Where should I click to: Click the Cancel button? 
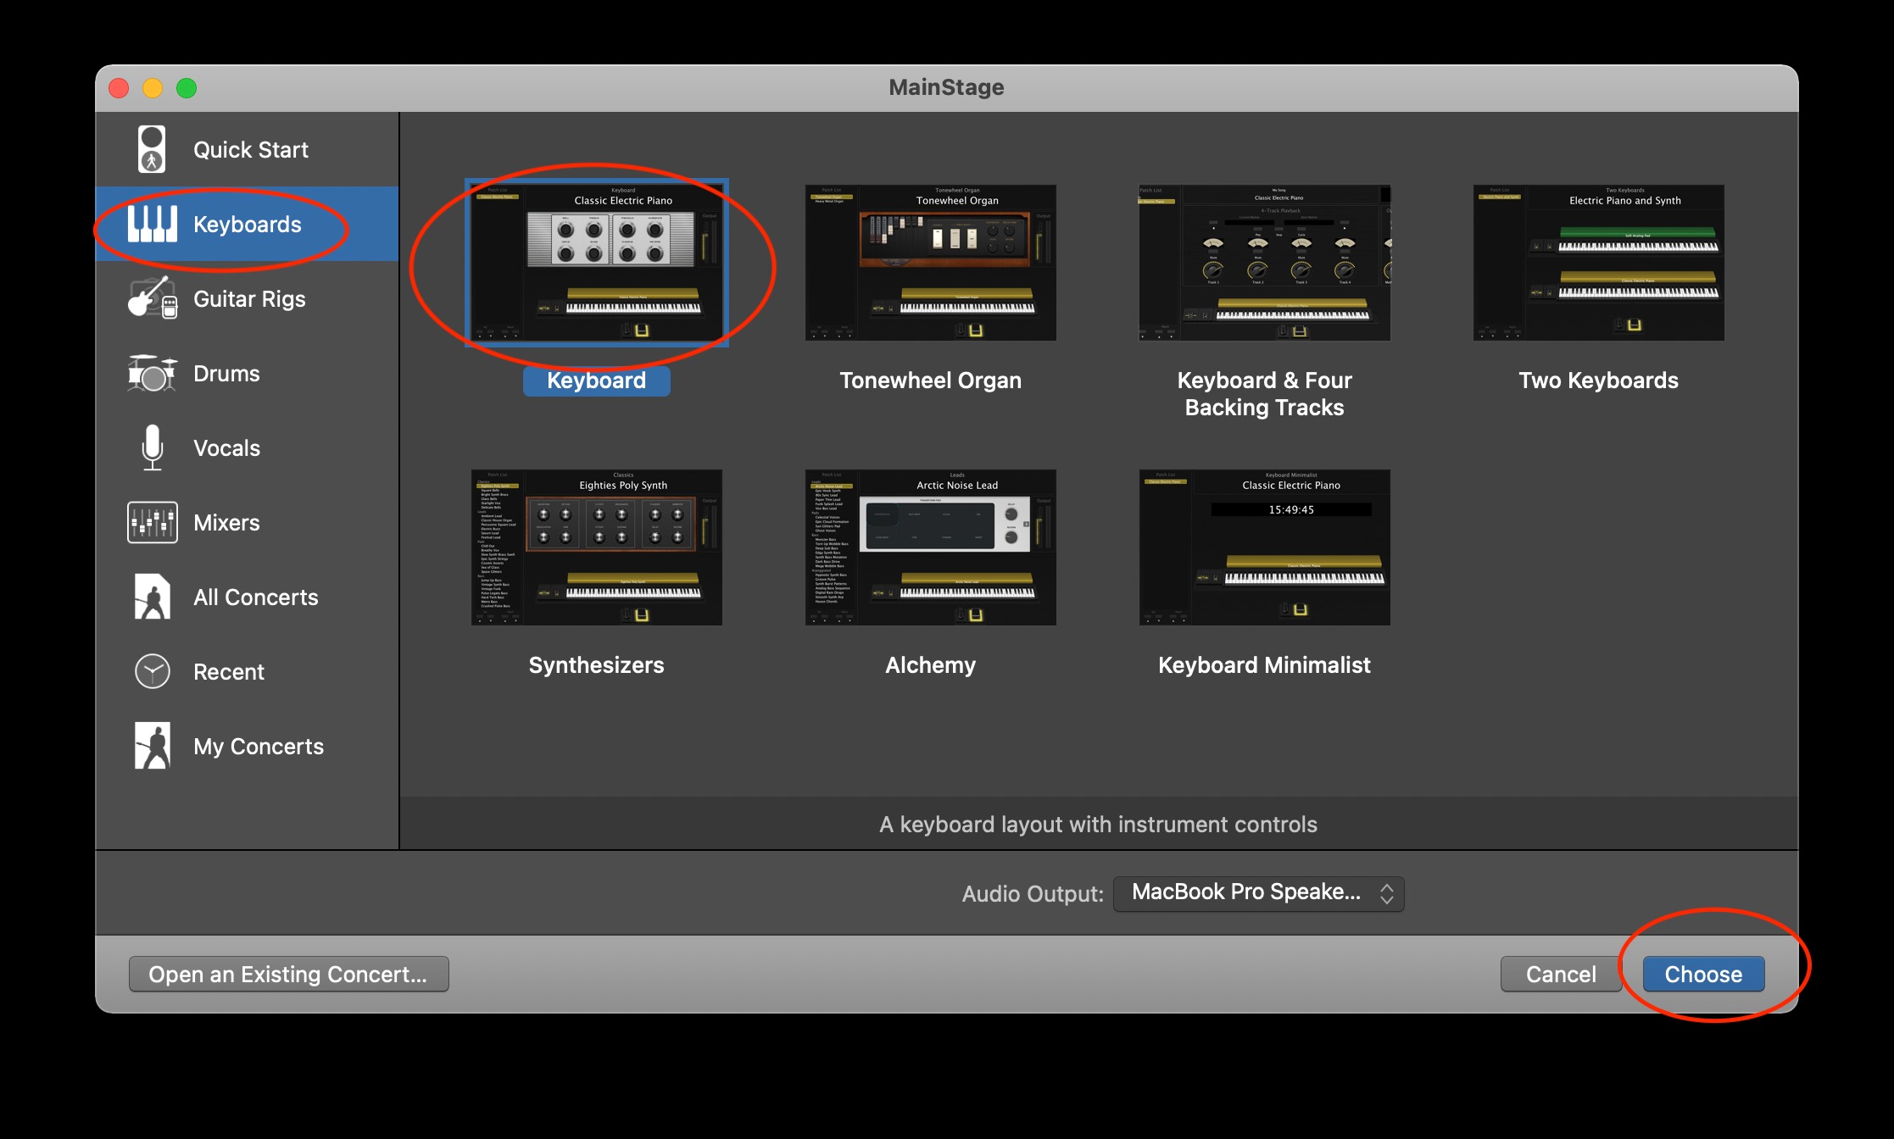tap(1560, 974)
